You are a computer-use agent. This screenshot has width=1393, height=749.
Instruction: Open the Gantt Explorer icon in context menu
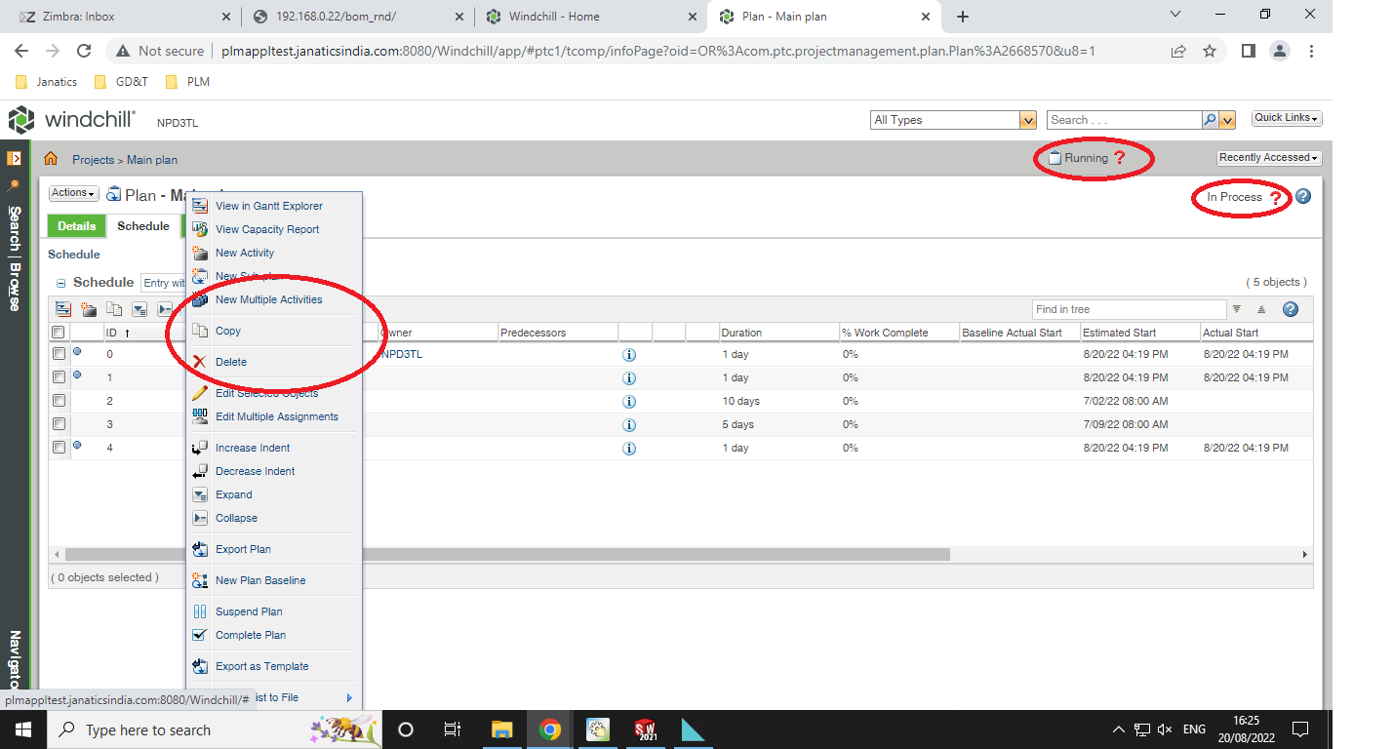pos(199,206)
